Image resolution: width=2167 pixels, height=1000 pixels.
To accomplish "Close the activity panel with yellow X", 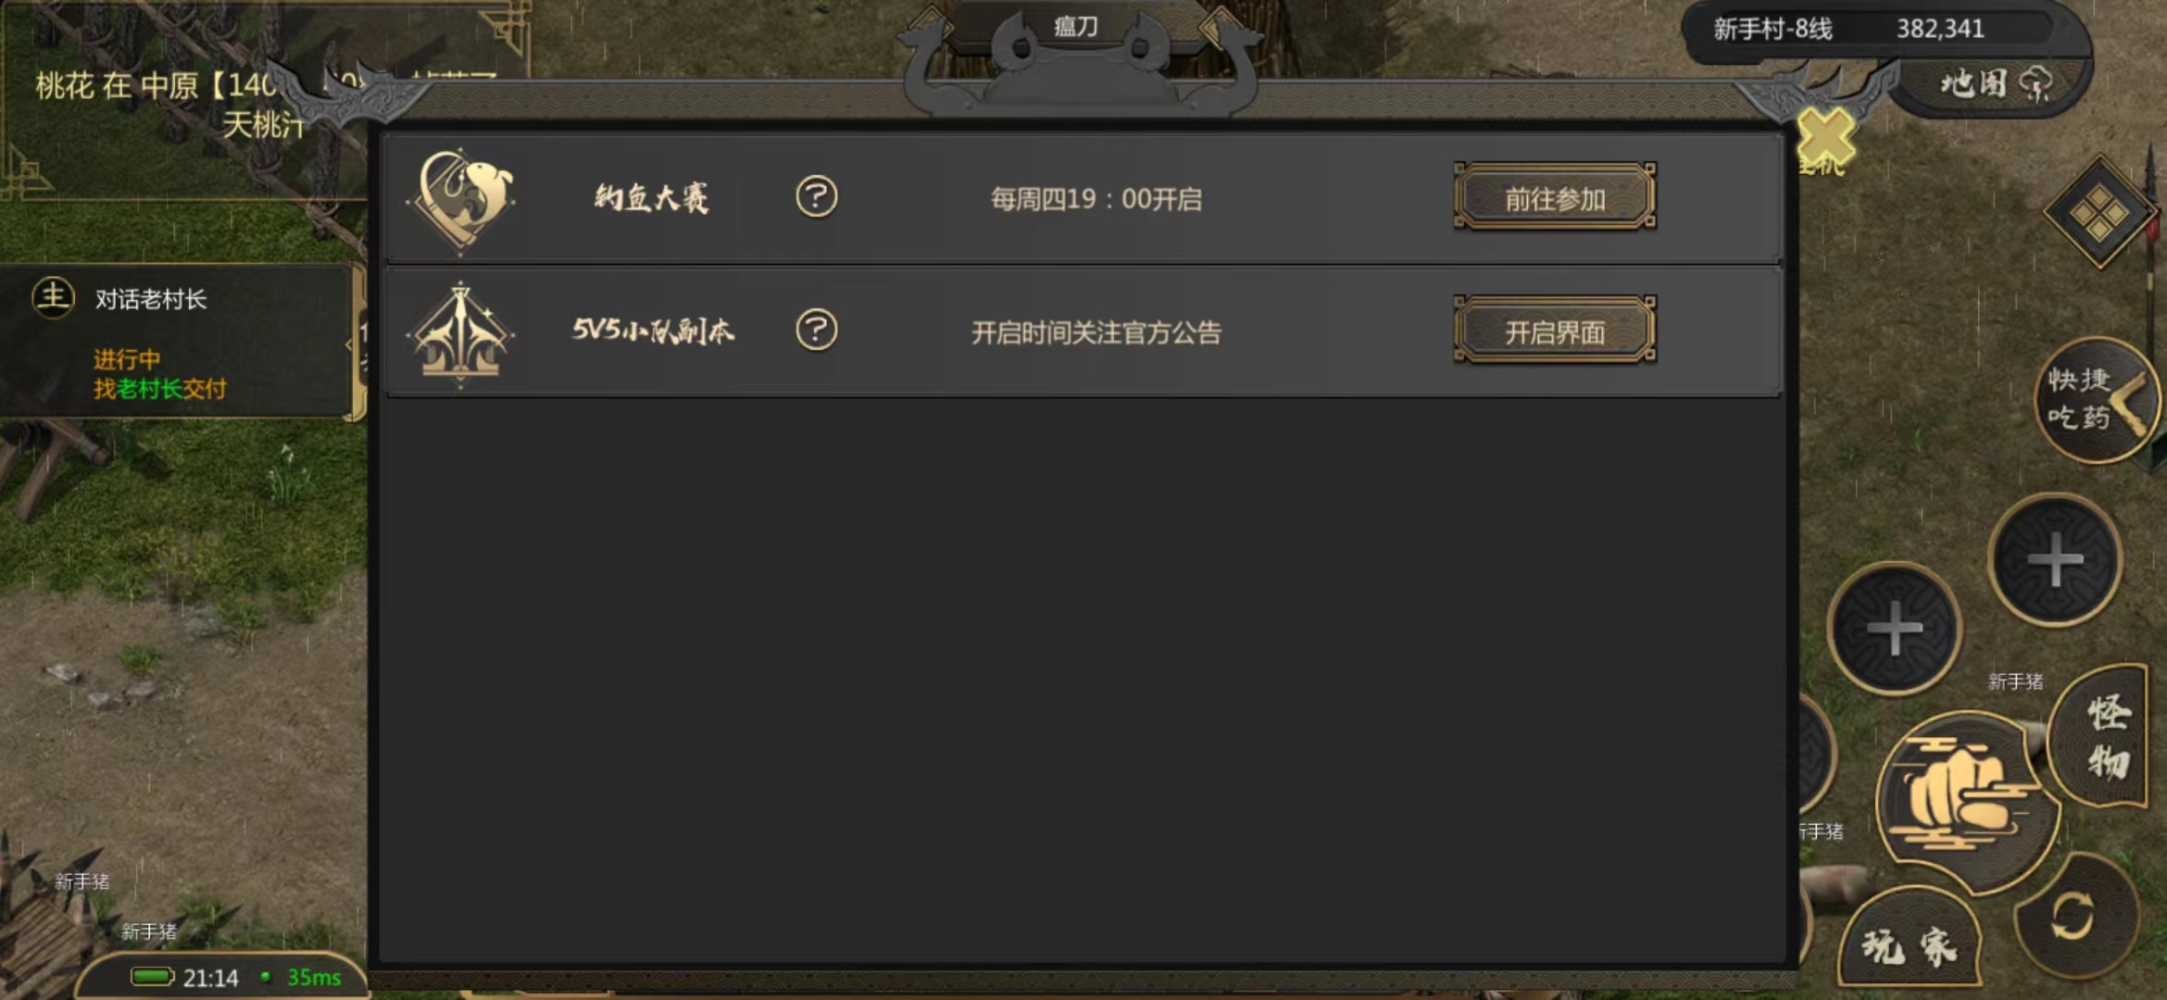I will (x=1826, y=137).
